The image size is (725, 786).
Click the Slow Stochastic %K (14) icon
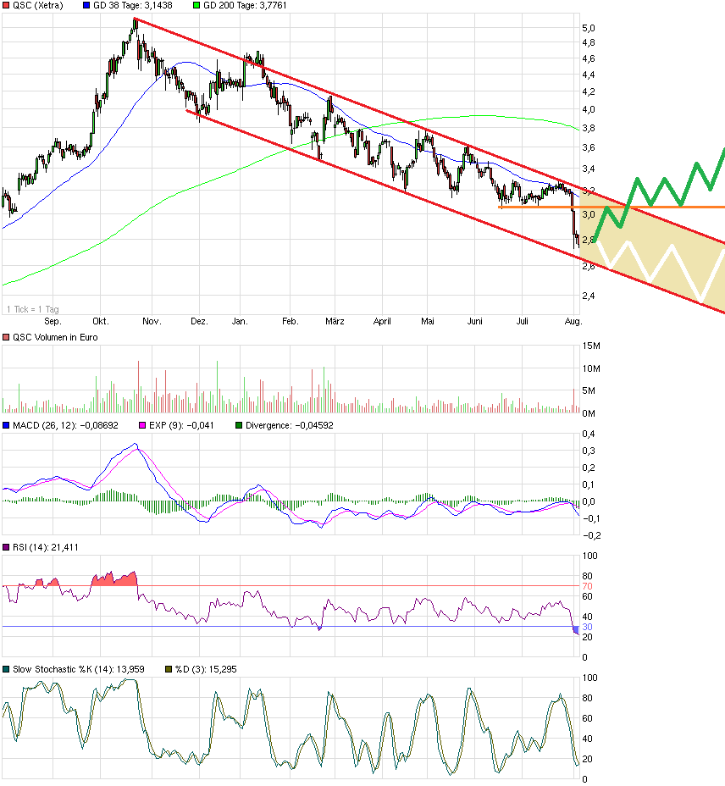pyautogui.click(x=7, y=668)
